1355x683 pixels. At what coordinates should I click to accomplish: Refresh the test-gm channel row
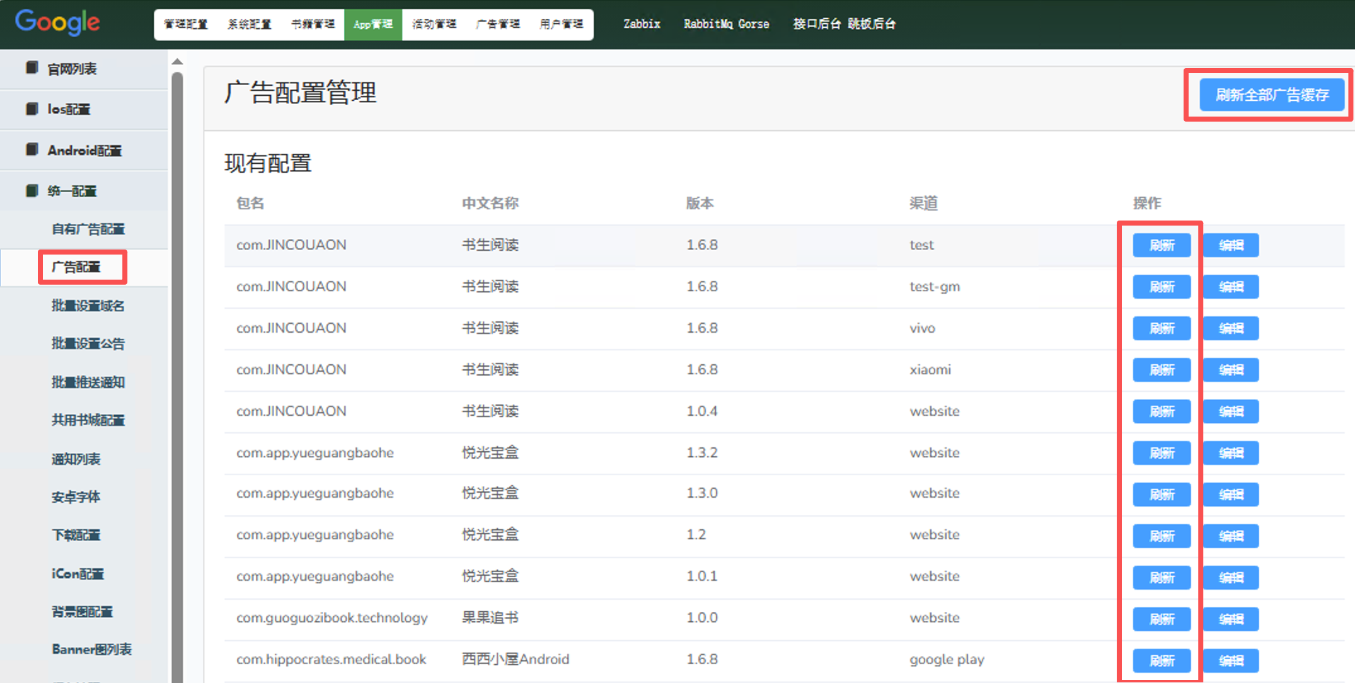(x=1161, y=287)
